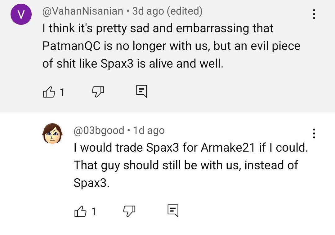Screen dimensions: 335x235
Task: Open 03bgood's Mii-style avatar
Action: (x=52, y=133)
